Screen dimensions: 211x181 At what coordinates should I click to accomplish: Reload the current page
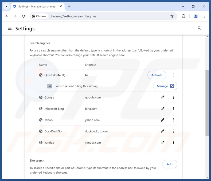[x=24, y=16]
